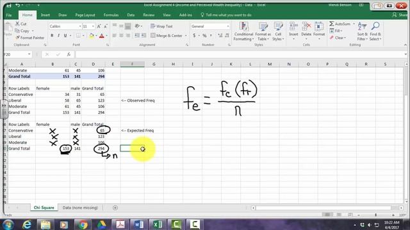Click the Fill Color paint bucket
Screen dimensions: 410x230
pyautogui.click(x=92, y=36)
